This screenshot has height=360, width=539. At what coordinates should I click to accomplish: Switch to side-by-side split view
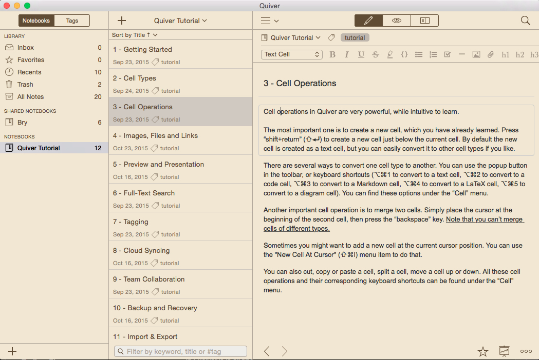pyautogui.click(x=424, y=21)
